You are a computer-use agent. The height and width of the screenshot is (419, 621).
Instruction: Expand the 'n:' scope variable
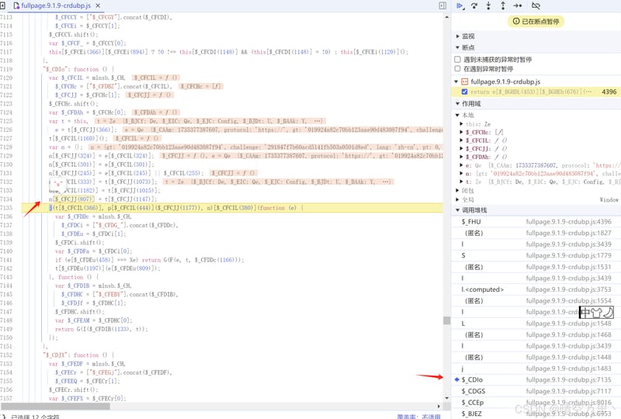[461, 174]
